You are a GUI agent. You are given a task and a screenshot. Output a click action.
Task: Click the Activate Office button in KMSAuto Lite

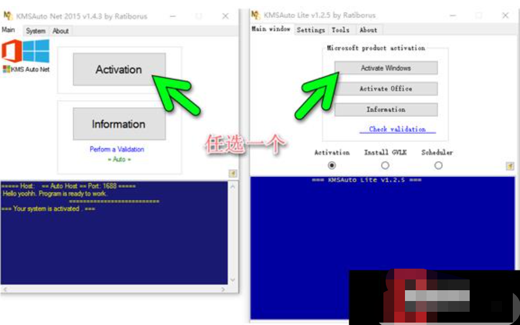pyautogui.click(x=386, y=89)
